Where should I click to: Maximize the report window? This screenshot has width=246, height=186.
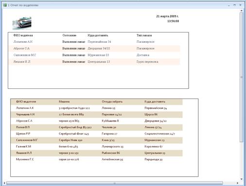coord(234,5)
